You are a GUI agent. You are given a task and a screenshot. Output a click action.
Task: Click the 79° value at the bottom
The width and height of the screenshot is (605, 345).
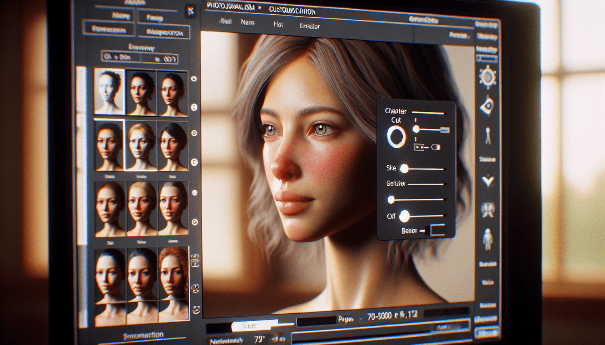click(x=259, y=339)
